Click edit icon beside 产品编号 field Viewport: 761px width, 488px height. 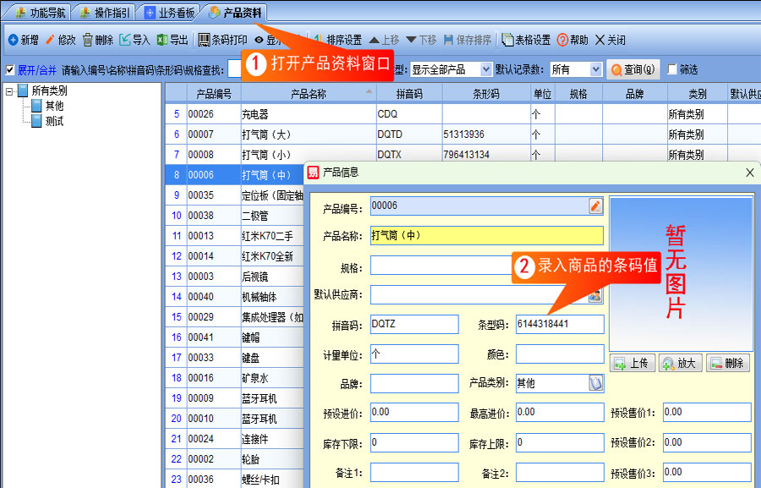595,206
